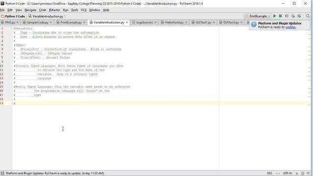Open the File menu

click(x=2, y=10)
